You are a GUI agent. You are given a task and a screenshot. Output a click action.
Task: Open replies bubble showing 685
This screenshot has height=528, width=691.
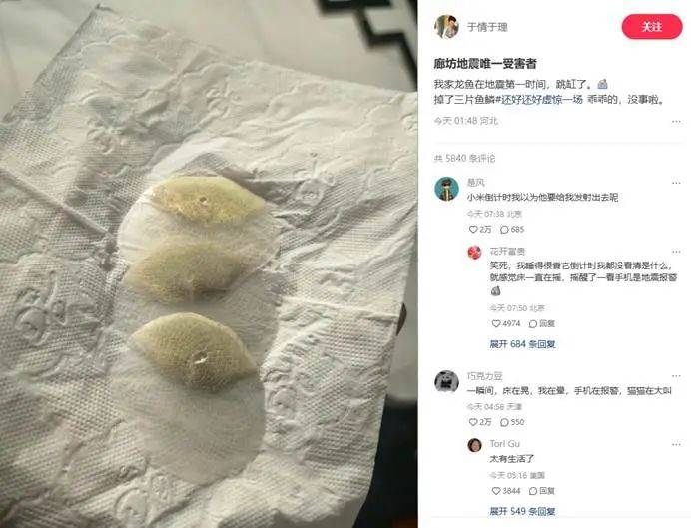click(512, 229)
